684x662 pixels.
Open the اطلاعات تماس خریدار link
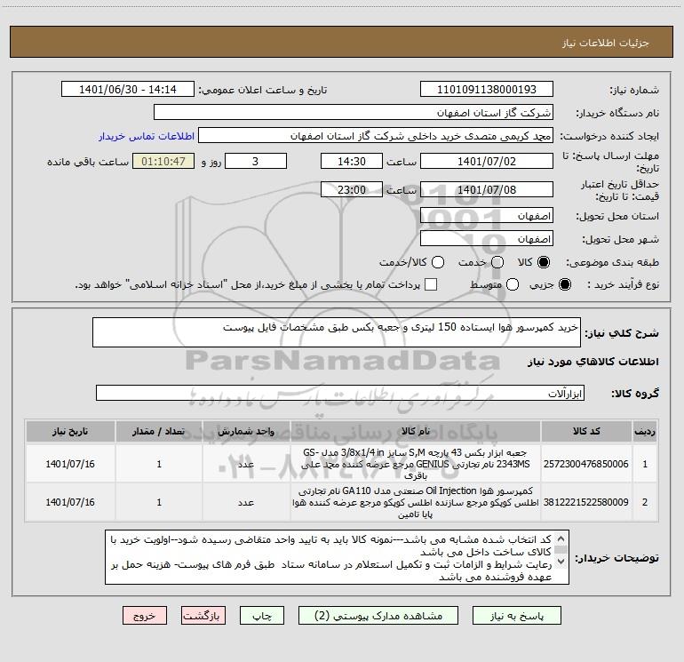pyautogui.click(x=147, y=136)
